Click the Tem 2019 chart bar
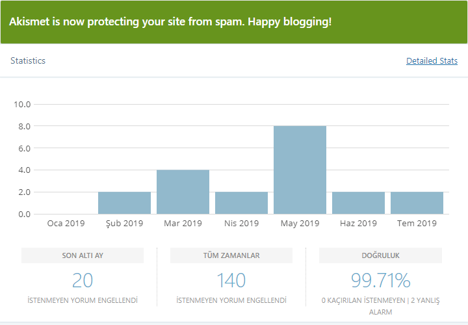The image size is (468, 325). [x=417, y=203]
